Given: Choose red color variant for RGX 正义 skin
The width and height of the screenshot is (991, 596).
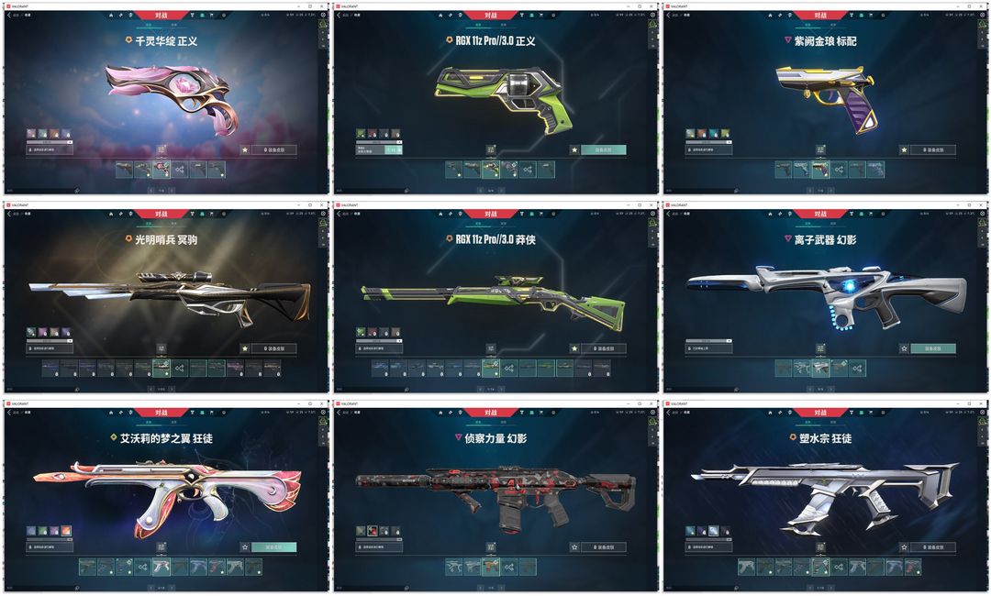Looking at the screenshot, I should pyautogui.click(x=373, y=133).
